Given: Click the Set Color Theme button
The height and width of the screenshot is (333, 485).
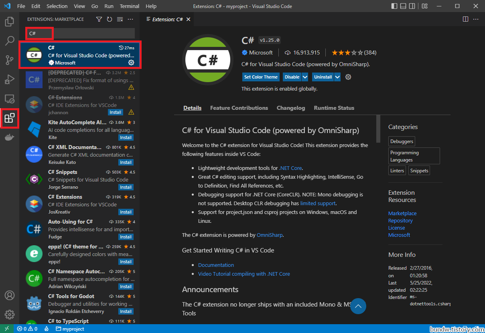Looking at the screenshot, I should (261, 77).
